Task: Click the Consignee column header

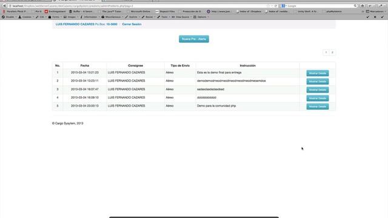Action: click(135, 65)
